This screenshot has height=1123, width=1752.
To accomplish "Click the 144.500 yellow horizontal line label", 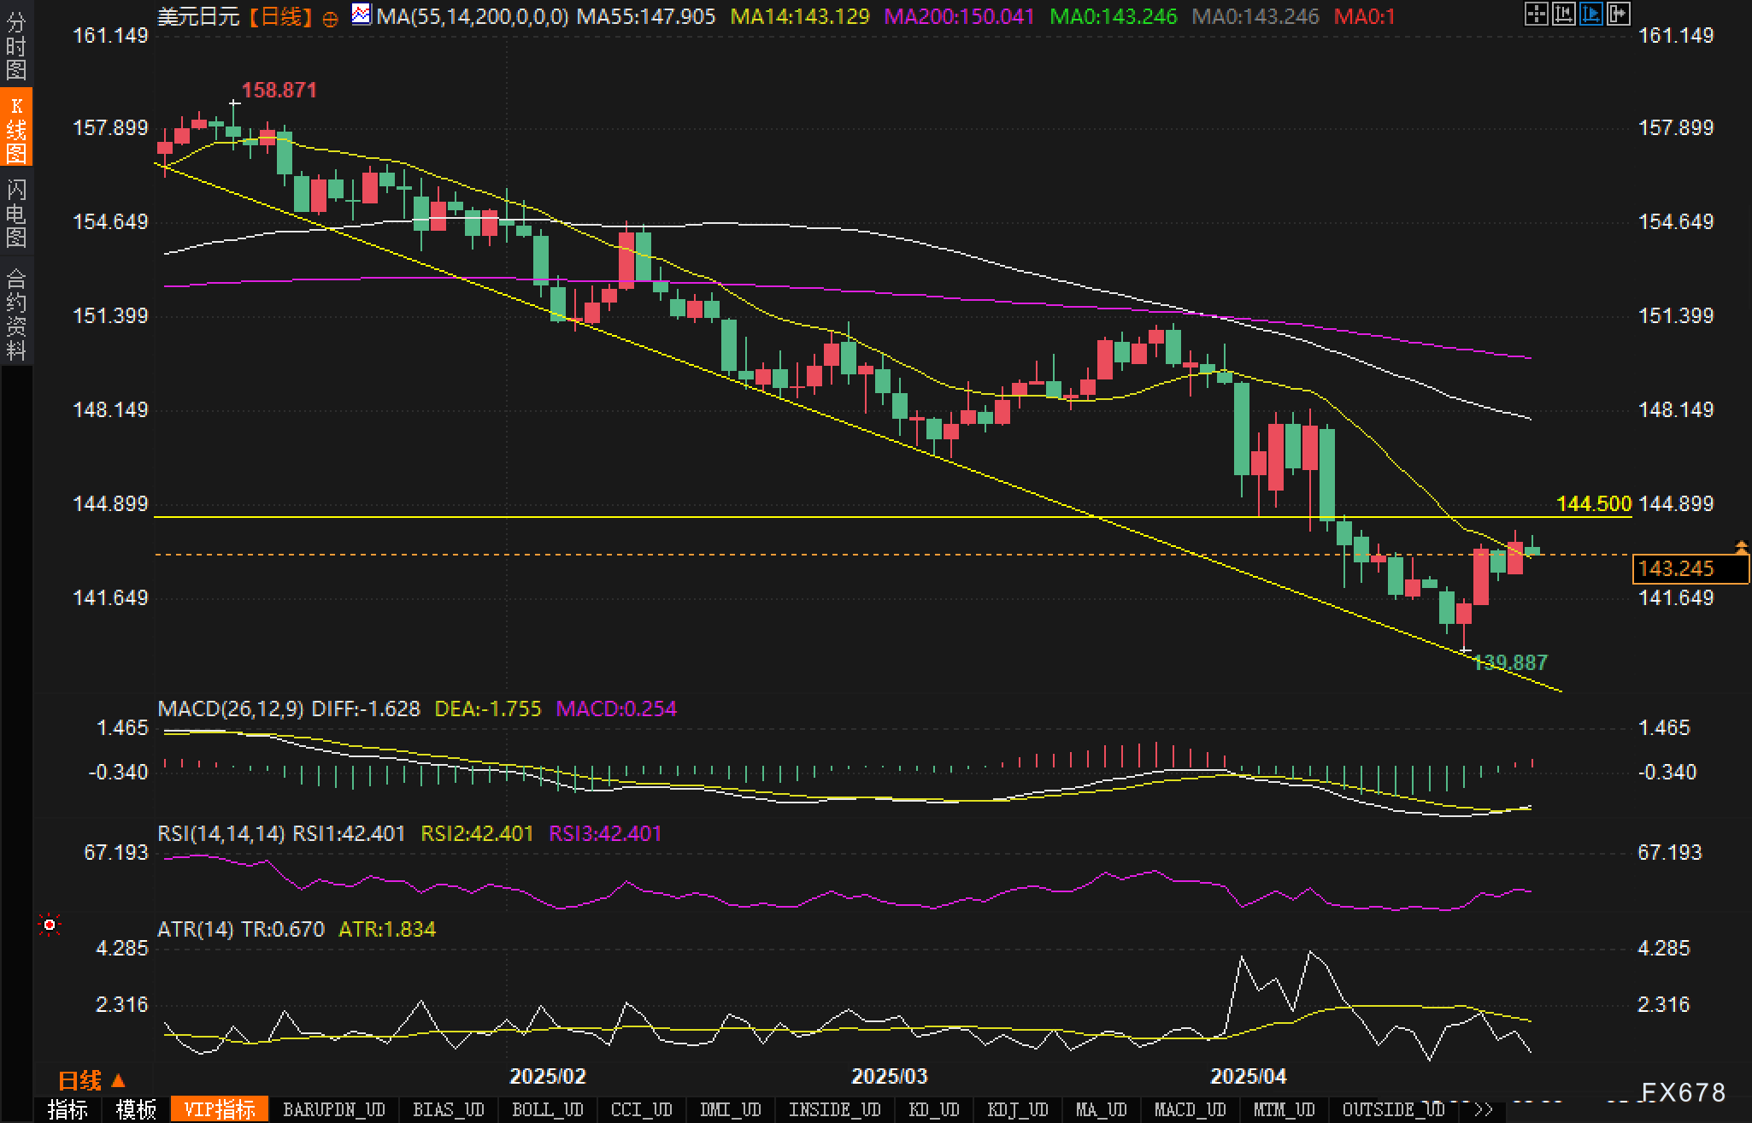I will pyautogui.click(x=1594, y=504).
